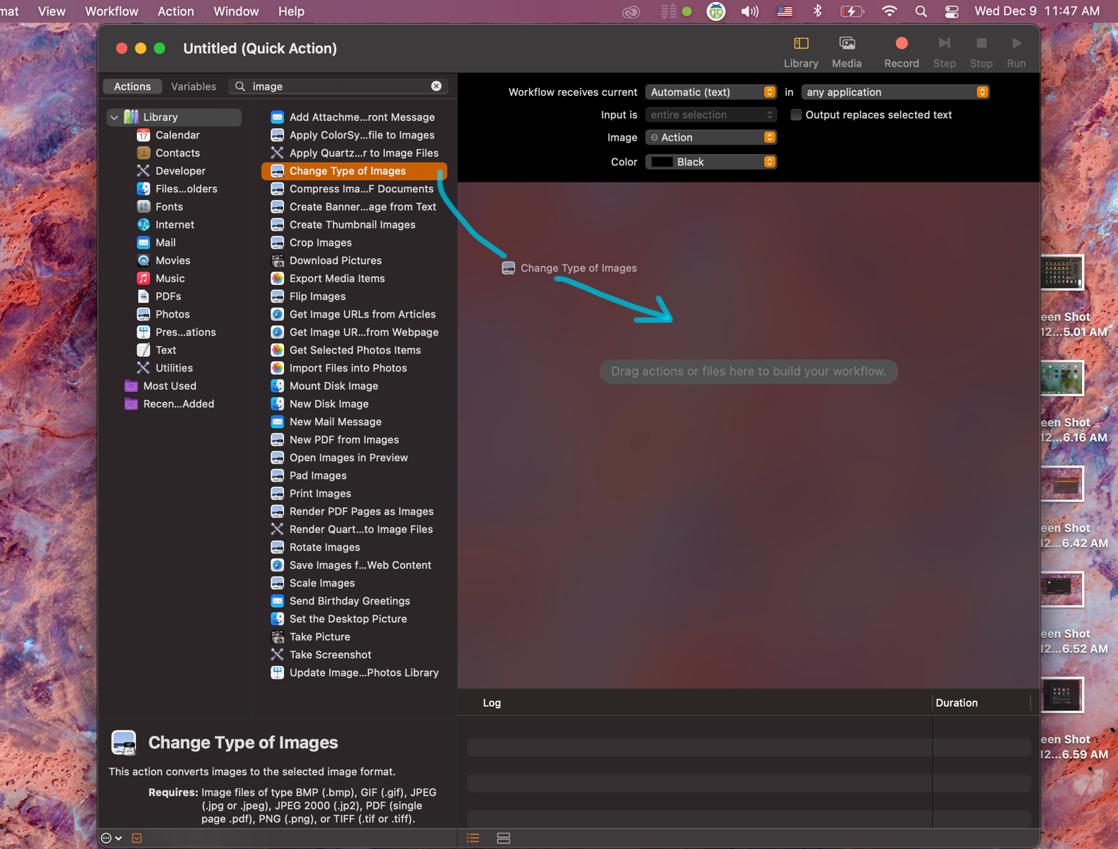Start recording with the Record button
Image resolution: width=1118 pixels, height=849 pixels.
click(901, 44)
